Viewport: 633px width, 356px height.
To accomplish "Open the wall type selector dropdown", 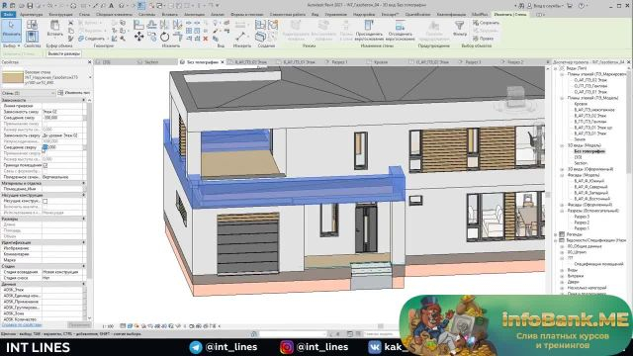I will tap(90, 77).
